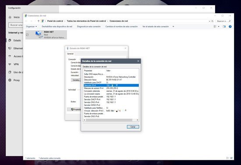Image resolution: width=241 pixels, height=165 pixels.
Task: Select the RGM-NET network adapter icon
Action: (39, 35)
